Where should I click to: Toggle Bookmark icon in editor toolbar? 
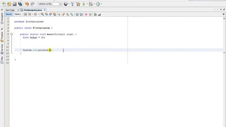(72, 14)
